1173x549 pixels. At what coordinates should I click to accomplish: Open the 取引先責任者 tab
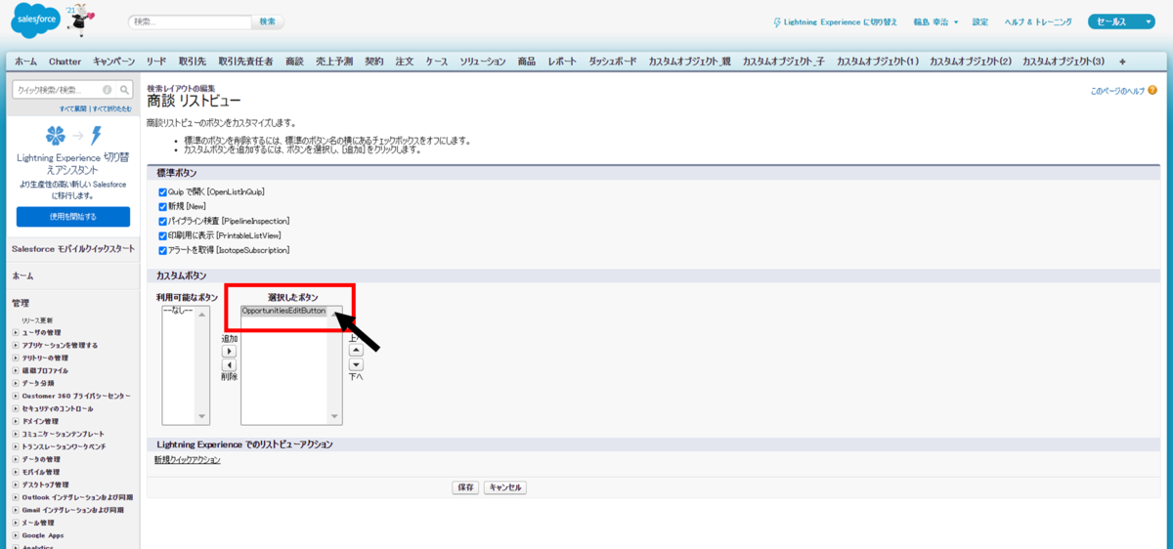click(245, 62)
